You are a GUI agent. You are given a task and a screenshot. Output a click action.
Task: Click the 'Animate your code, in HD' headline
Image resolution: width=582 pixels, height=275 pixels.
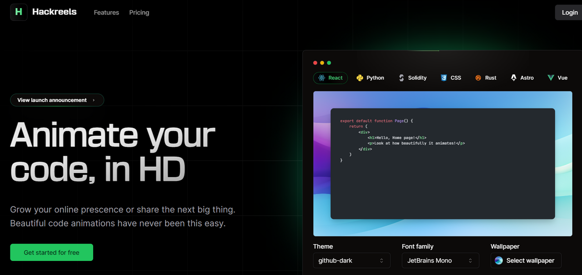pyautogui.click(x=112, y=152)
